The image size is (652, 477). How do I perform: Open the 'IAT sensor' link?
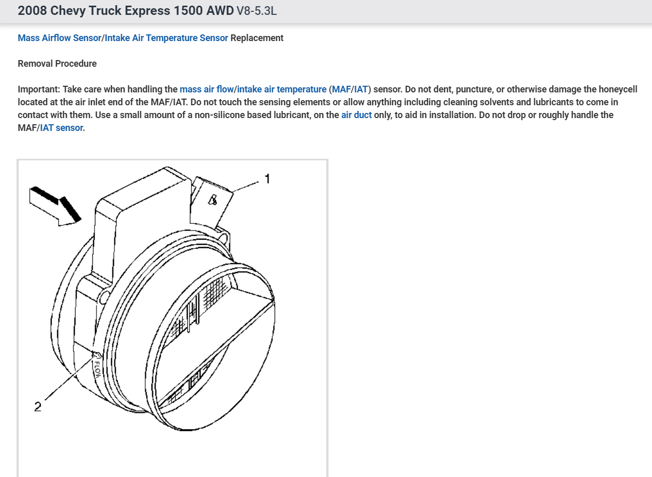point(61,128)
